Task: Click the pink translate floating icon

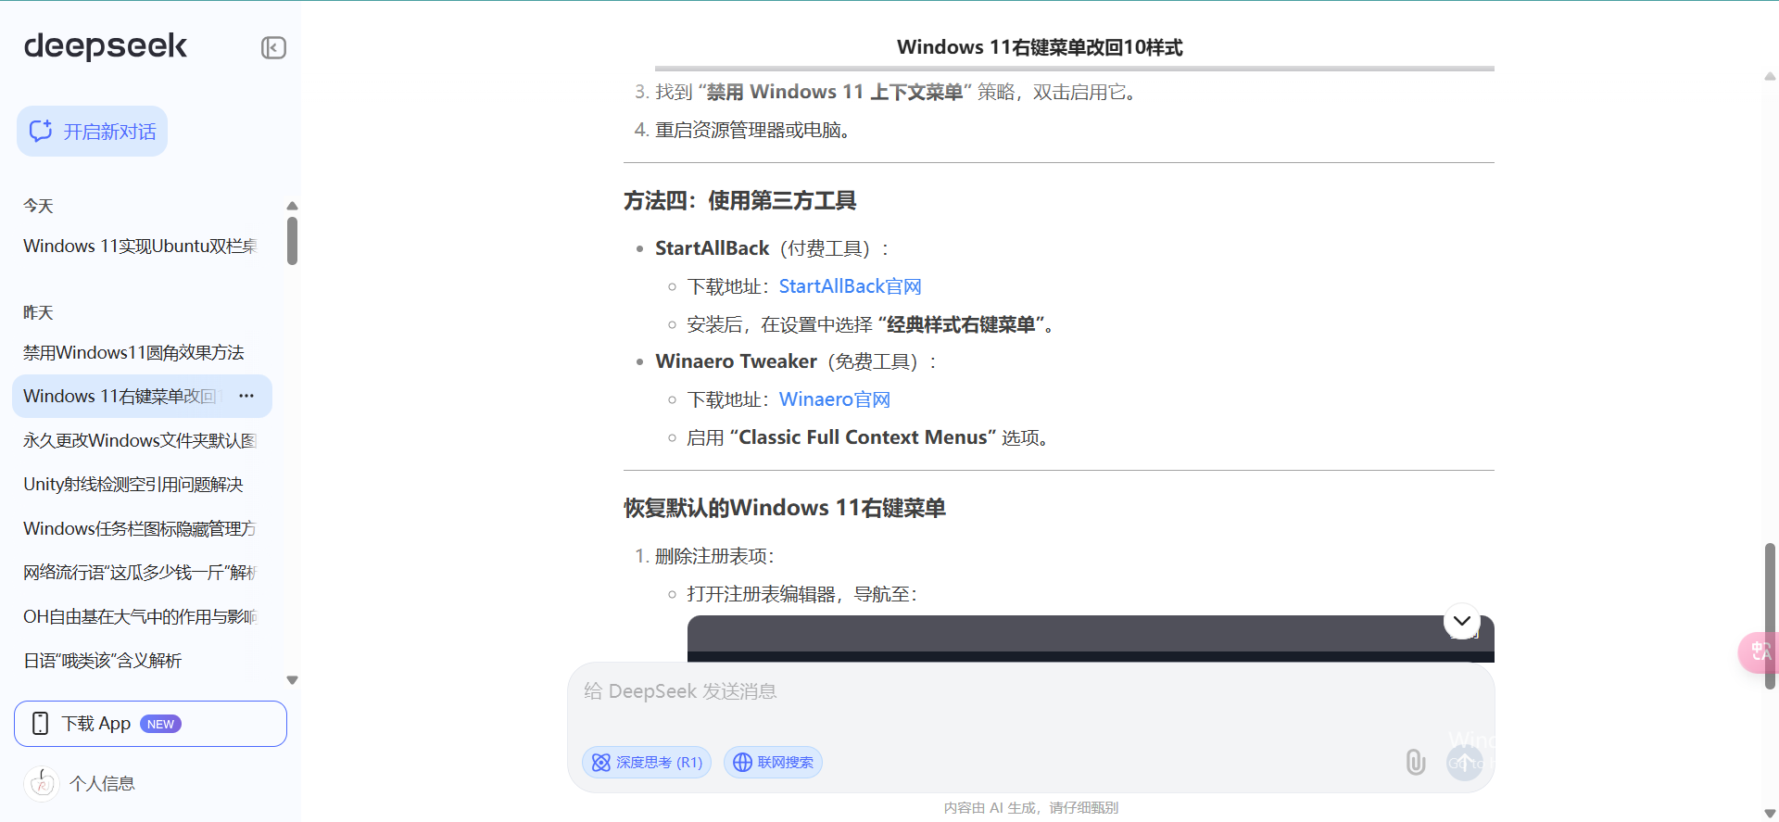Action: (1760, 651)
